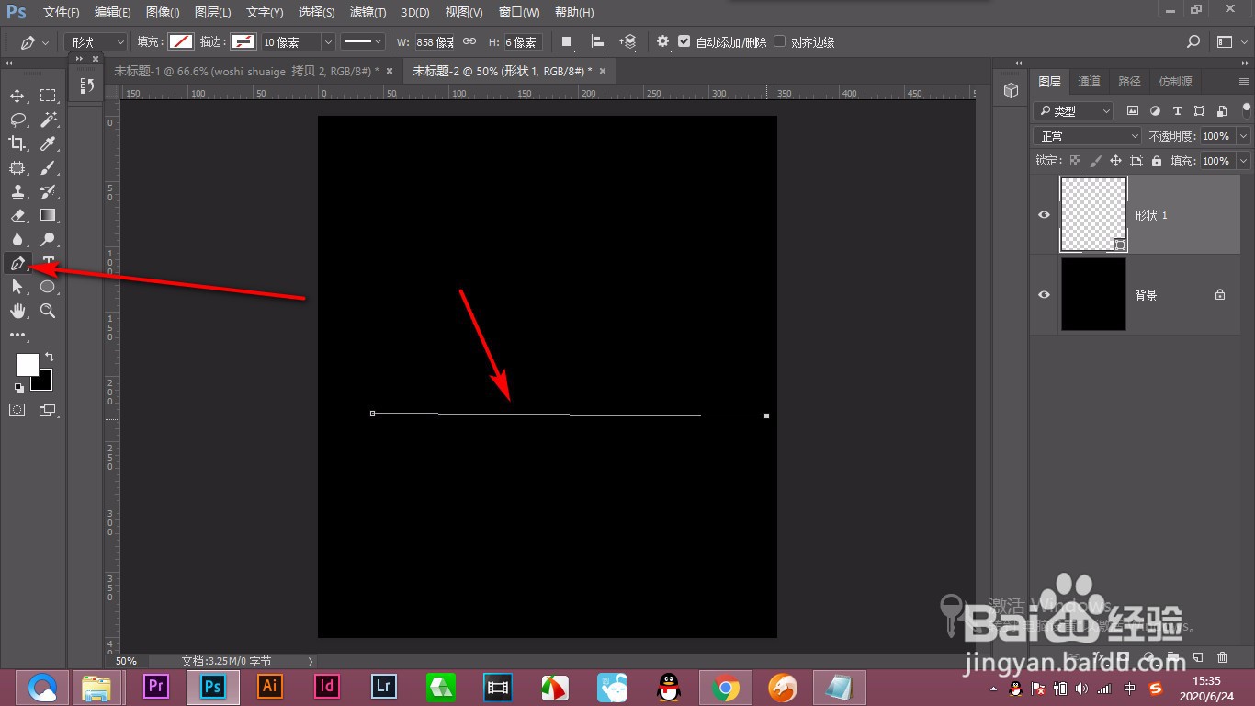1255x706 pixels.
Task: Open the layer fill slider dropdown arrow
Action: [1243, 160]
